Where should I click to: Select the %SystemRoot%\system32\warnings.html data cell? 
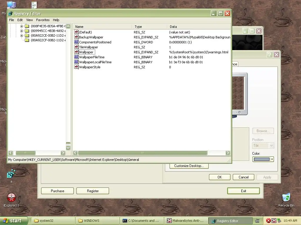click(x=199, y=52)
